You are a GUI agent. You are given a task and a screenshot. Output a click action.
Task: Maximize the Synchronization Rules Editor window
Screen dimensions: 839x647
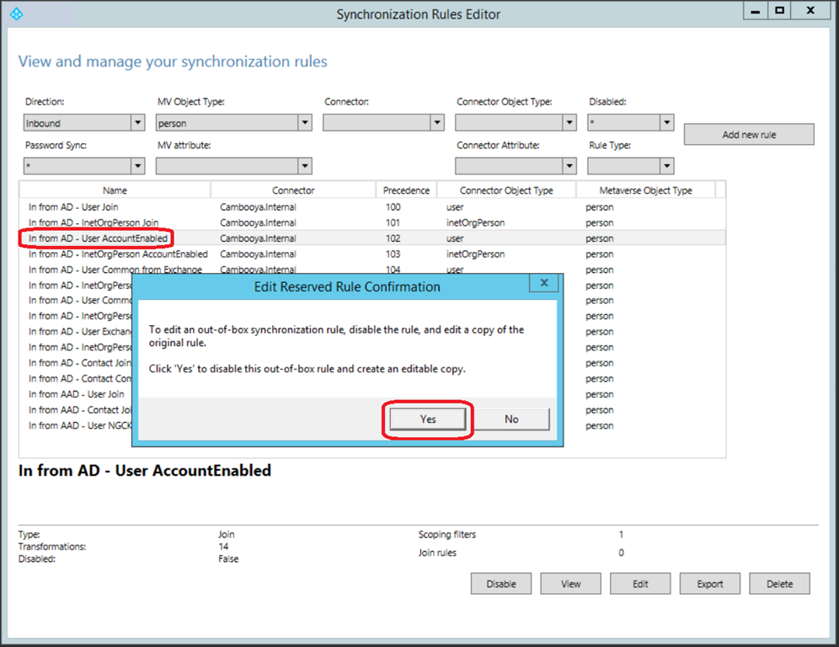coord(780,11)
